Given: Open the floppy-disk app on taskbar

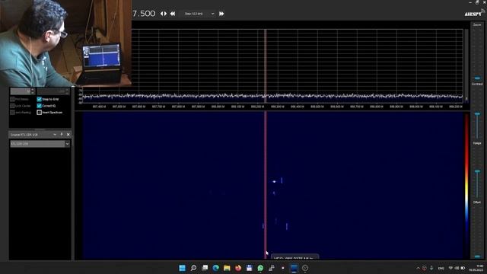Looking at the screenshot, I should click(249, 268).
